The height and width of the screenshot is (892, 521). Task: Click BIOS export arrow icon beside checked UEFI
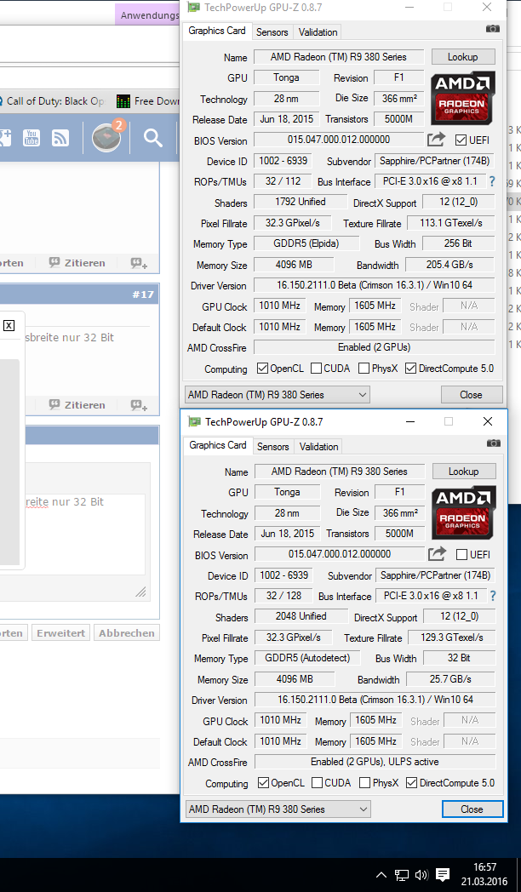tap(436, 140)
